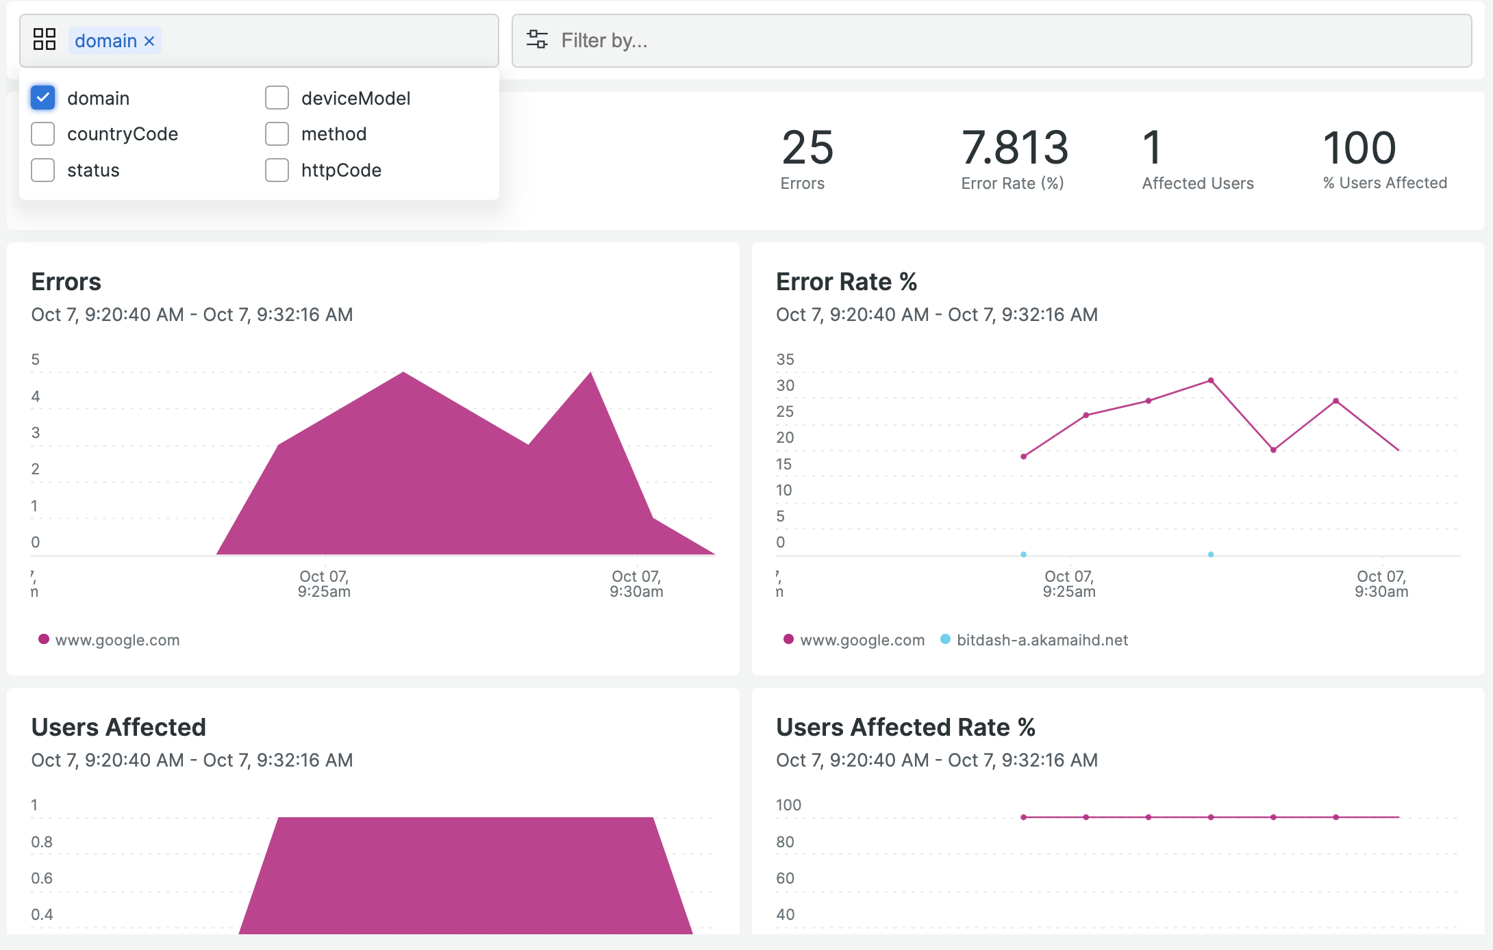Viewport: 1493px width, 950px height.
Task: Click the Errors chart title
Action: [x=66, y=282]
